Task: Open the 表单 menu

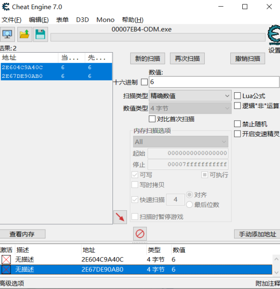Action: click(x=62, y=20)
